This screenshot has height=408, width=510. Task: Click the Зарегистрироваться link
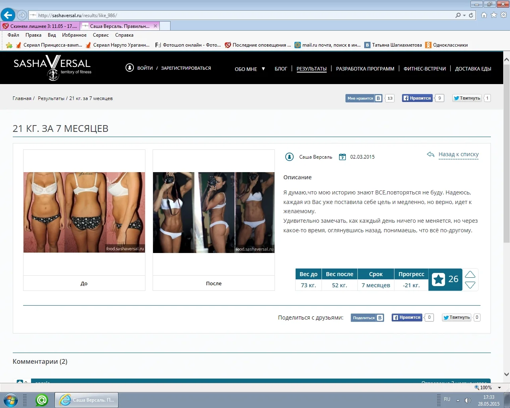point(186,68)
